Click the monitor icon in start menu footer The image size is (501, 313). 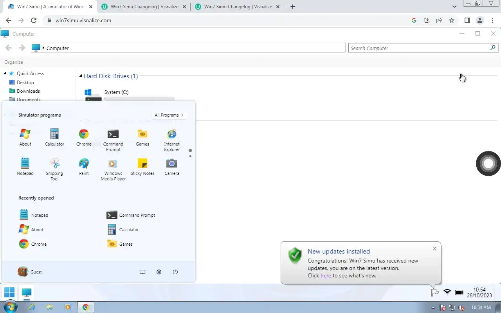[142, 272]
